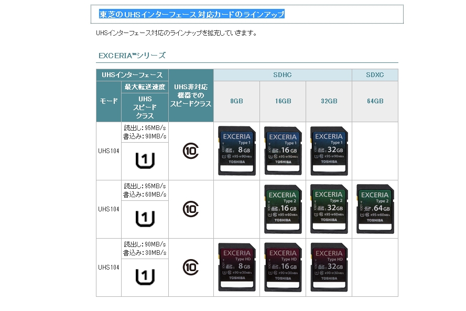Click the UHS-1 icon in the 60MB/s write row
The width and height of the screenshot is (466, 311).
click(145, 219)
